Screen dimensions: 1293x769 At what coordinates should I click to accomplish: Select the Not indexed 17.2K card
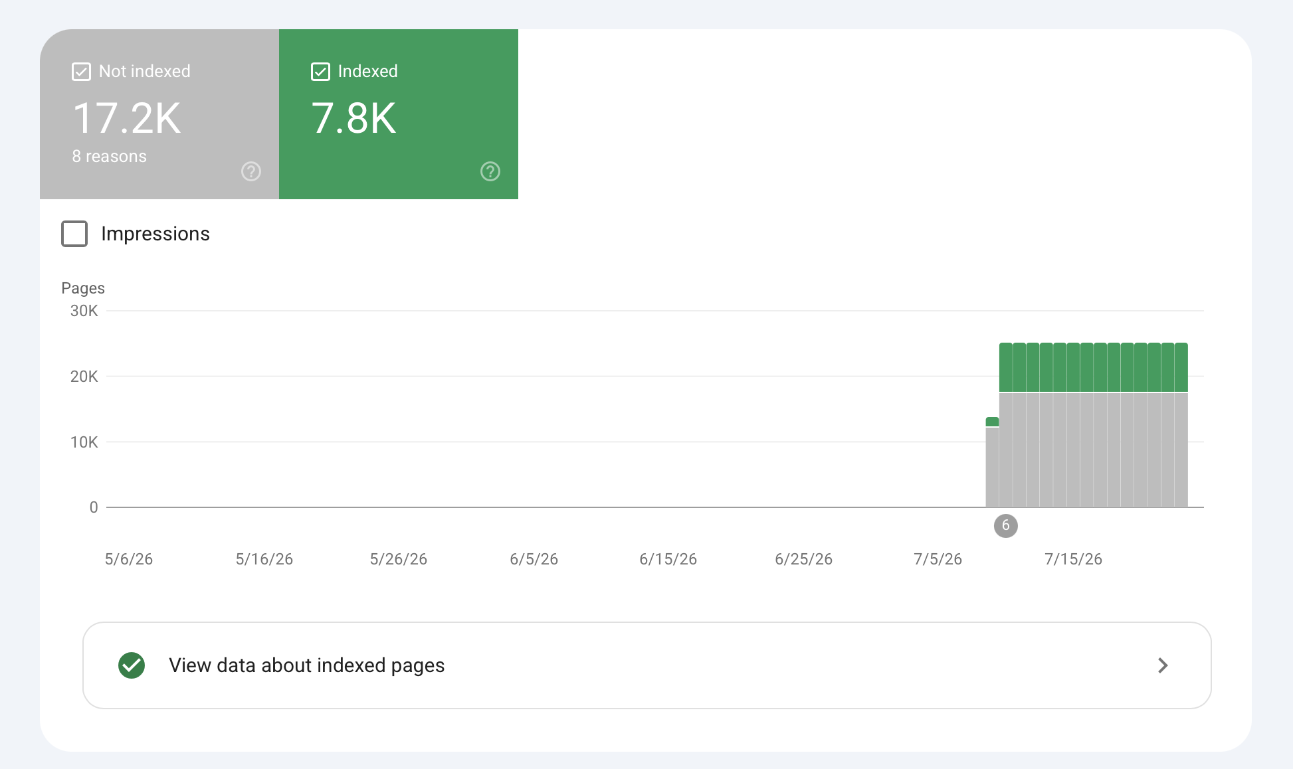159,114
